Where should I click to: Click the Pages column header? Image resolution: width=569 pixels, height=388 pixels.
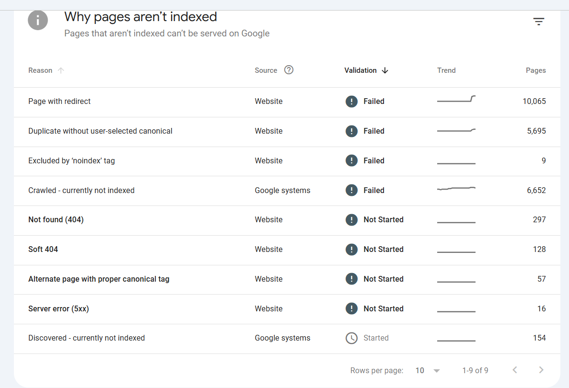coord(535,70)
